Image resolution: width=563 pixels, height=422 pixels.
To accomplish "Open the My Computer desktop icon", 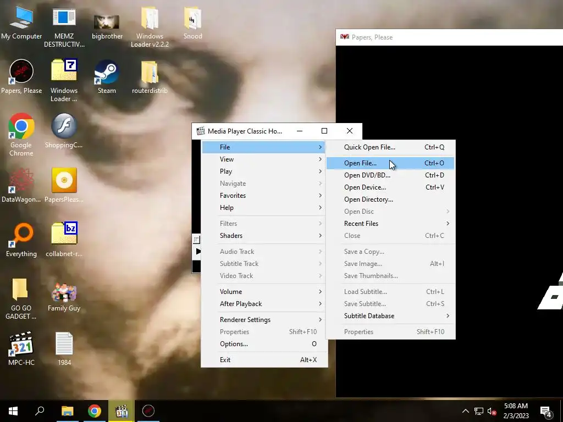I will pos(21,23).
